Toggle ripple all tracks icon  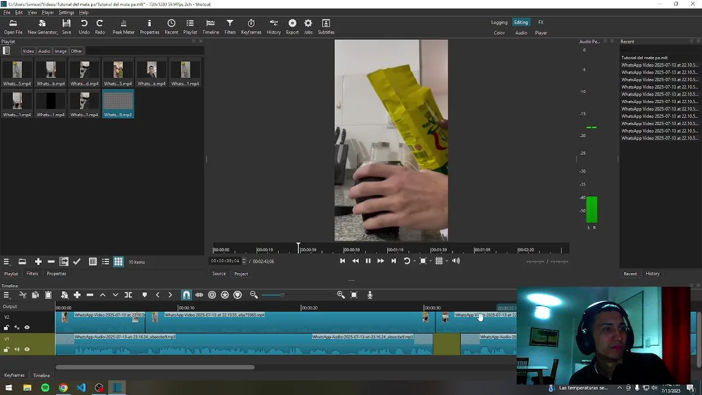225,295
